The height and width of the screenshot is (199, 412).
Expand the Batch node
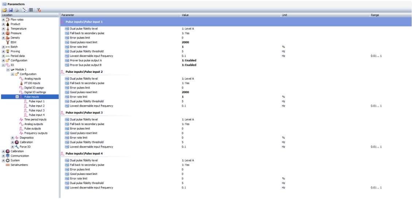point(3,47)
